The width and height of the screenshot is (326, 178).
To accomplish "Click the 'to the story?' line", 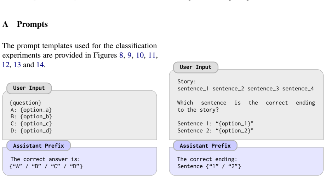I will 198,110.
